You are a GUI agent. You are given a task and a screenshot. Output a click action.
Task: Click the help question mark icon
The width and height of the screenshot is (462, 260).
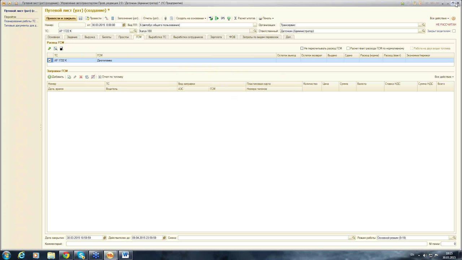(x=453, y=18)
